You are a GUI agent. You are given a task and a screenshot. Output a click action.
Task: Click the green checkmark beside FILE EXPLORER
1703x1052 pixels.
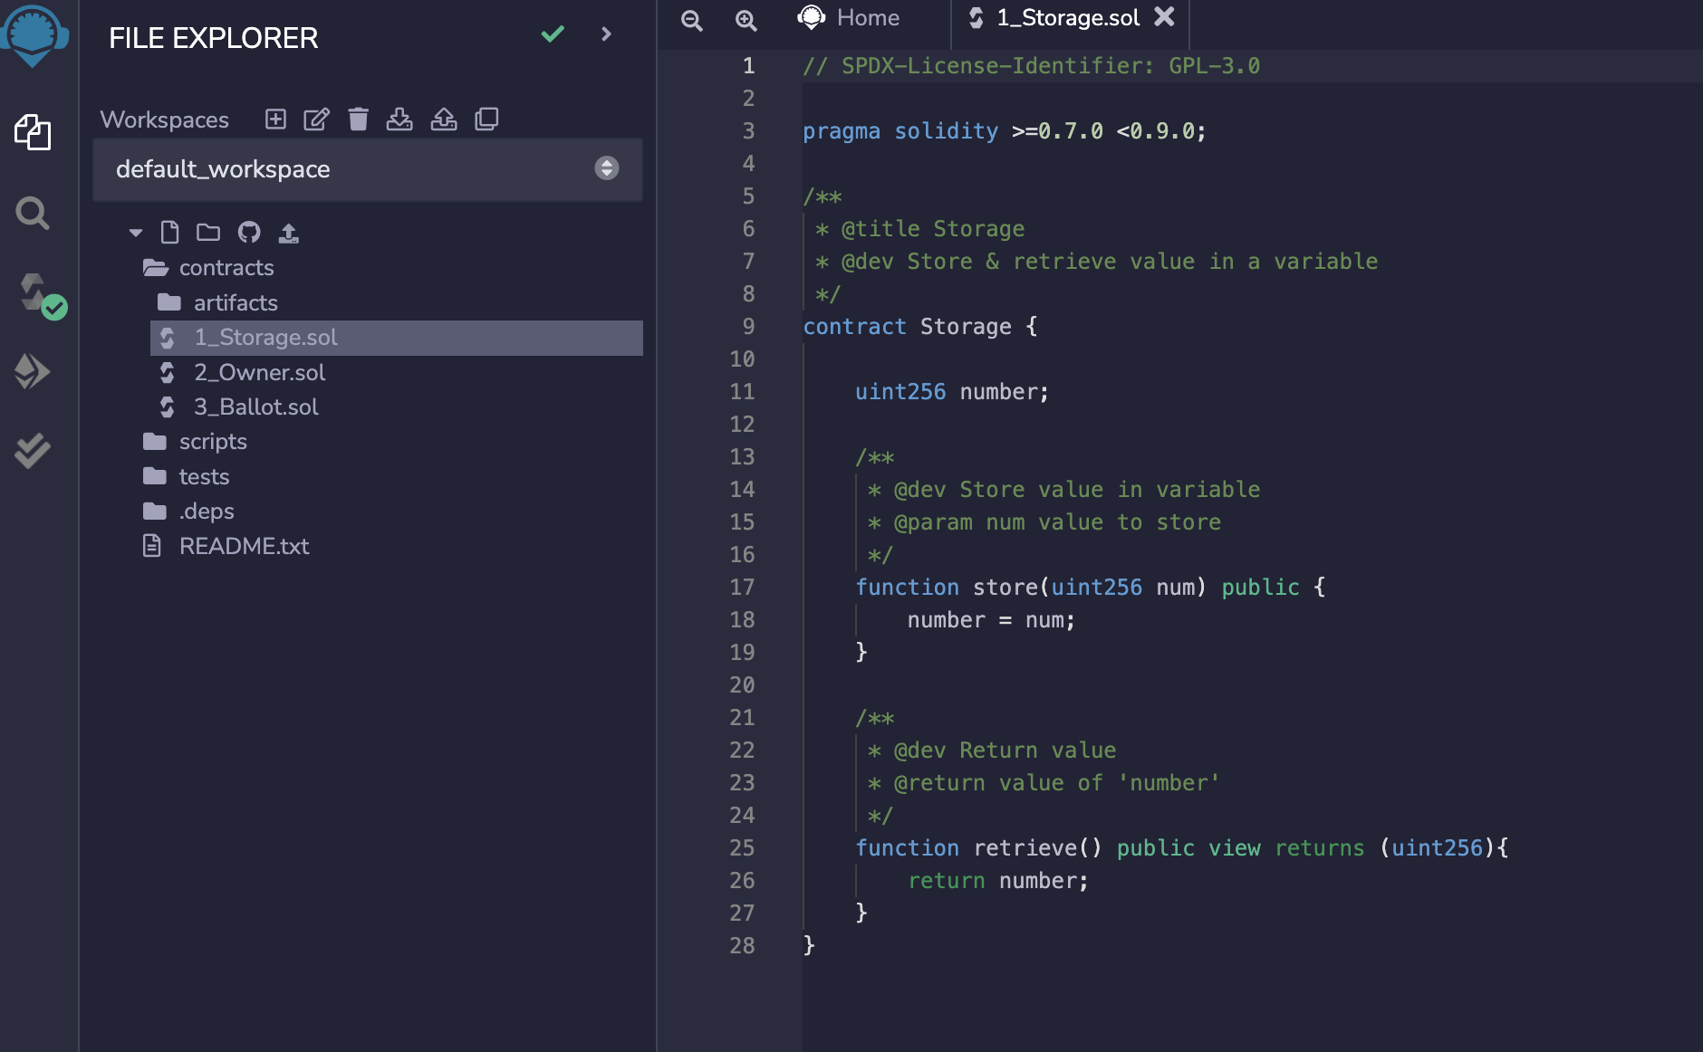[x=553, y=34]
